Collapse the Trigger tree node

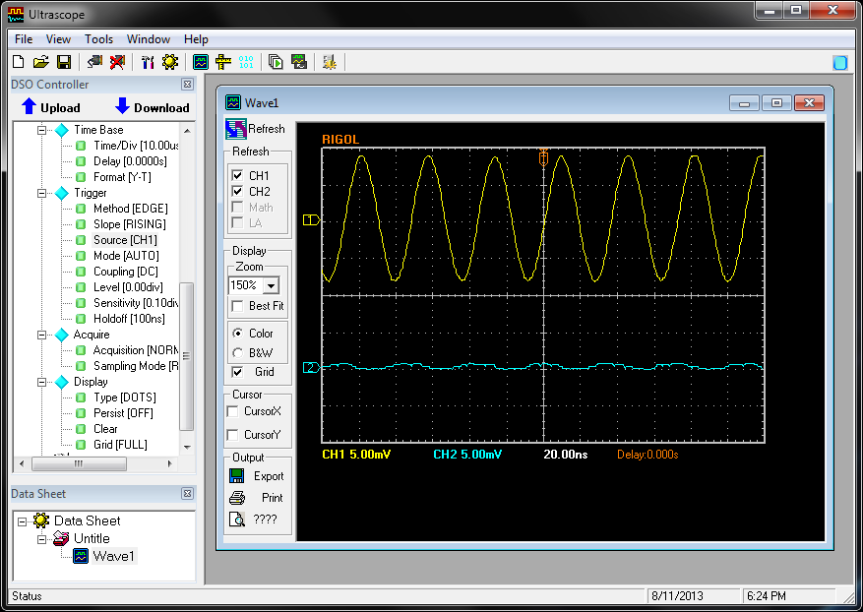pos(41,193)
